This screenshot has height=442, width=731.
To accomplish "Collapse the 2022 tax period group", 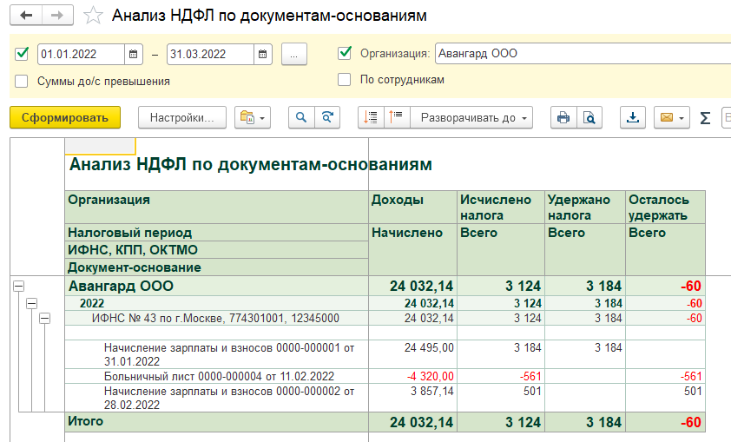I will [x=31, y=303].
